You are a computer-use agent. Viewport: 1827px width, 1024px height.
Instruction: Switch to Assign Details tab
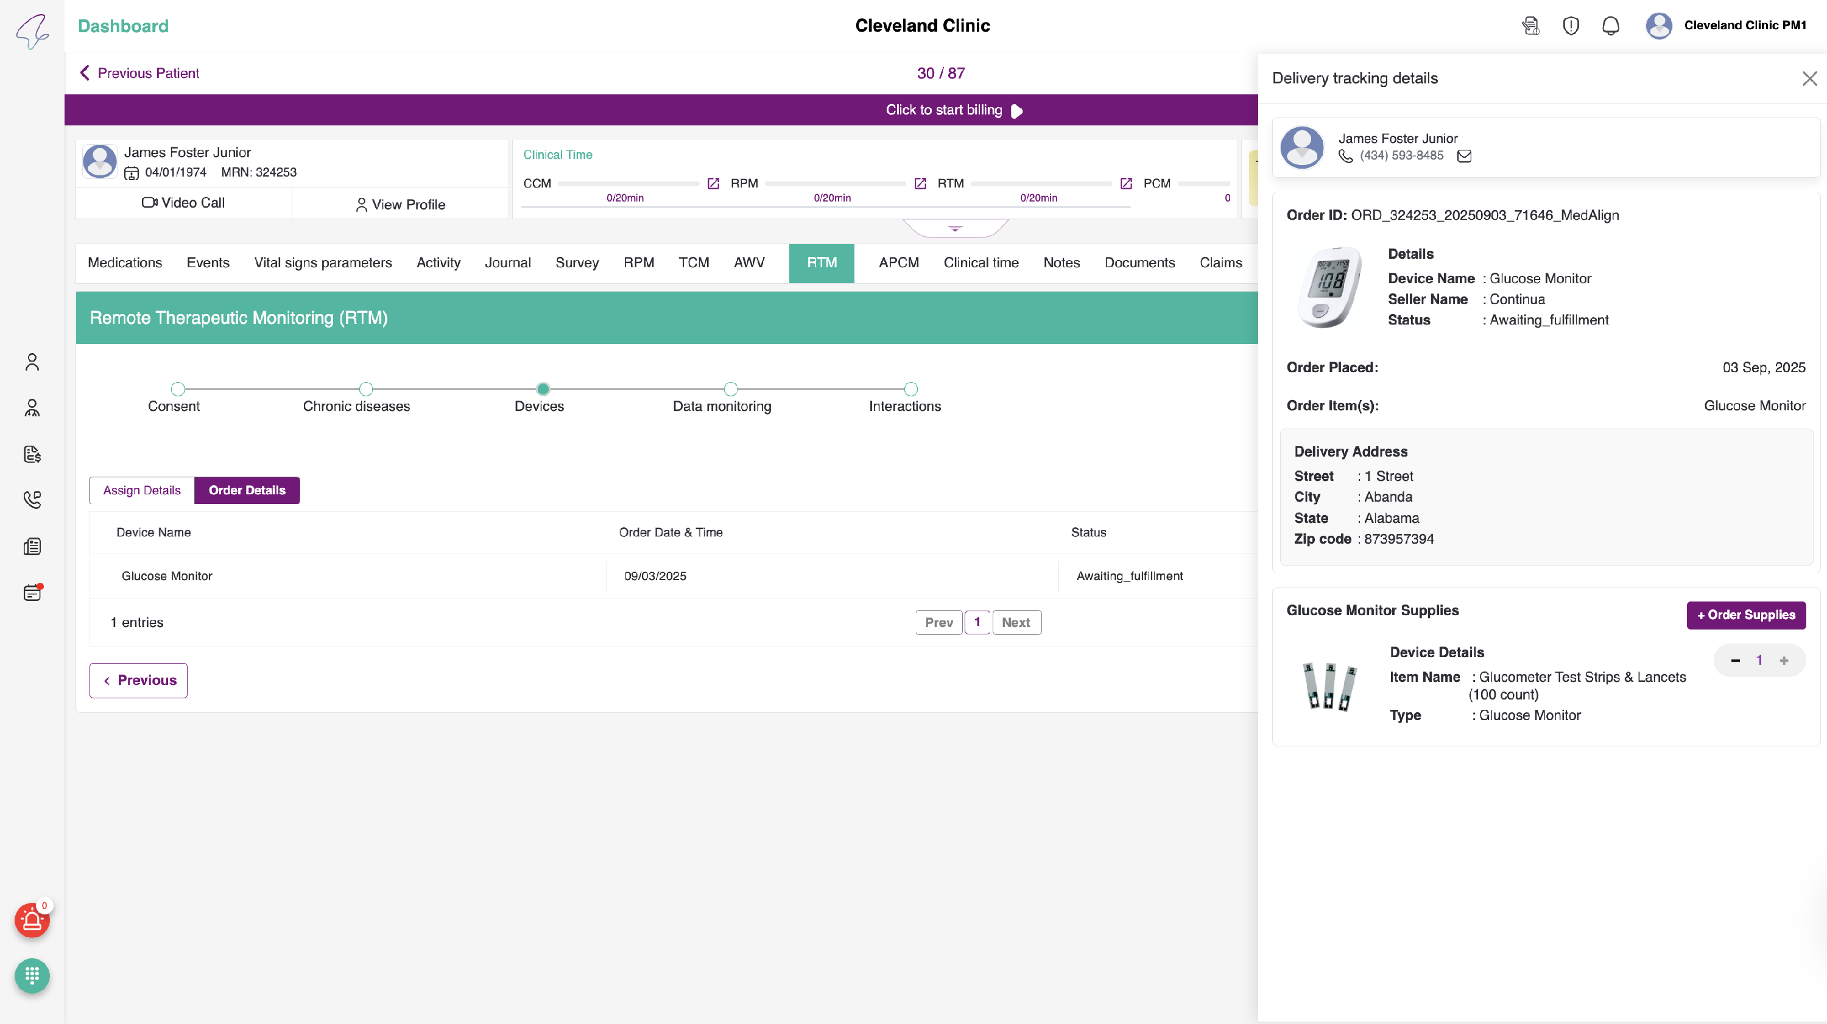(142, 490)
